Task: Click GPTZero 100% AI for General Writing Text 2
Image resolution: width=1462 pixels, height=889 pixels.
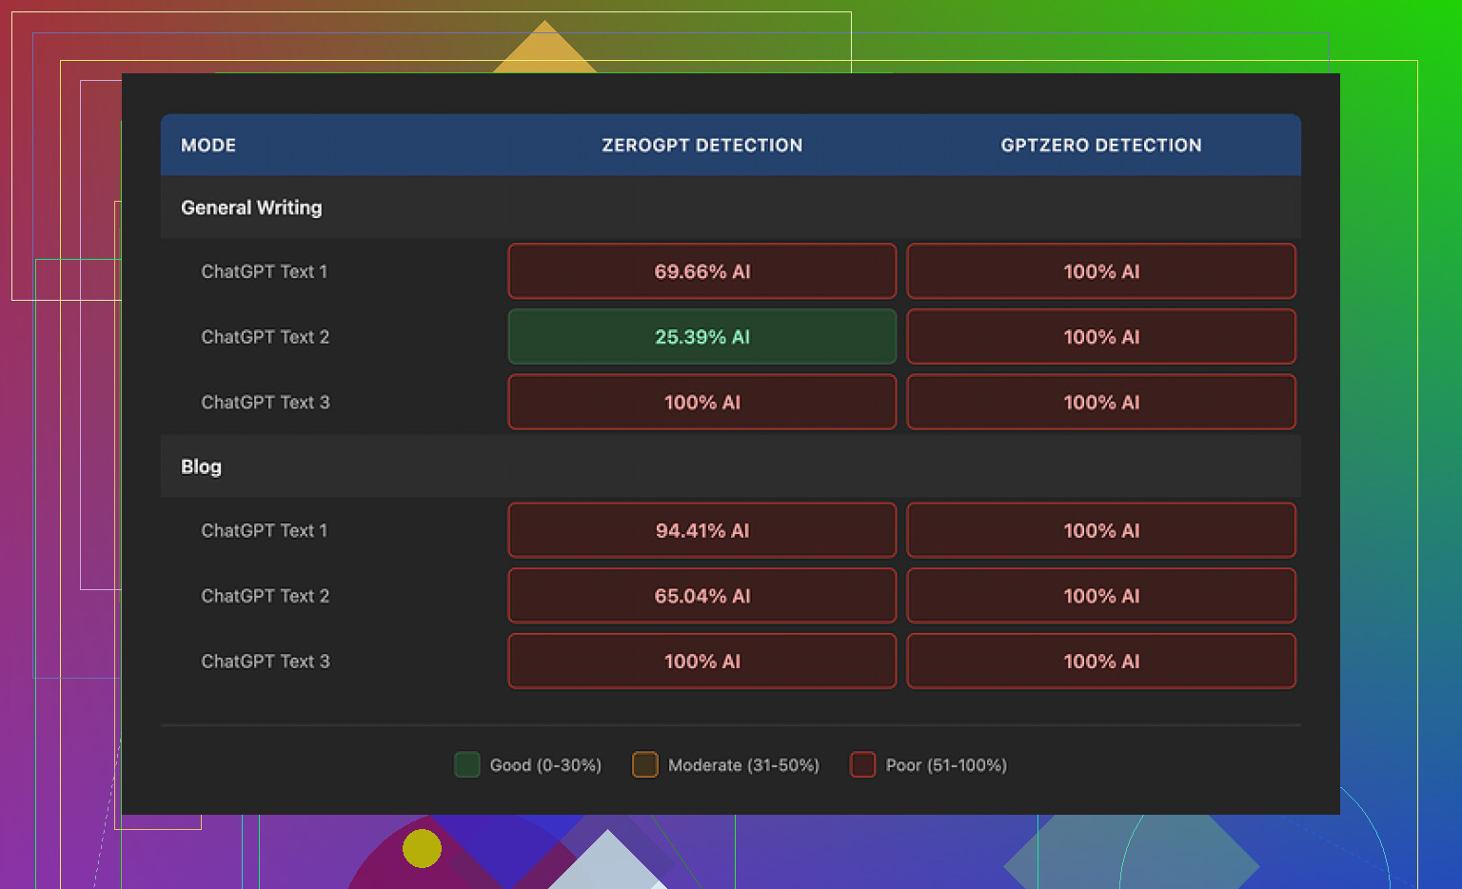Action: 1100,337
